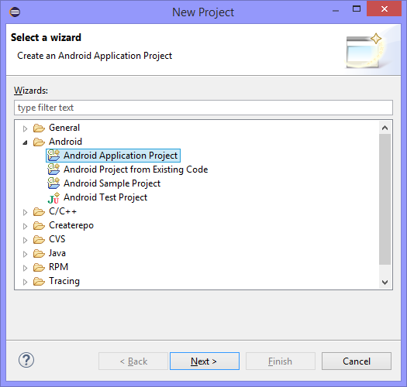Click the wizard list scroll up arrow
This screenshot has height=387, width=407.
click(385, 128)
